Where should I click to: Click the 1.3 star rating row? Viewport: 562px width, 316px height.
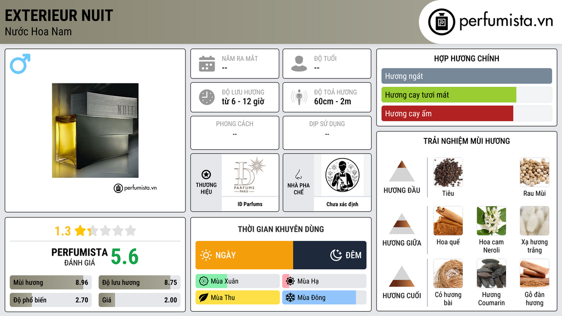click(x=95, y=231)
